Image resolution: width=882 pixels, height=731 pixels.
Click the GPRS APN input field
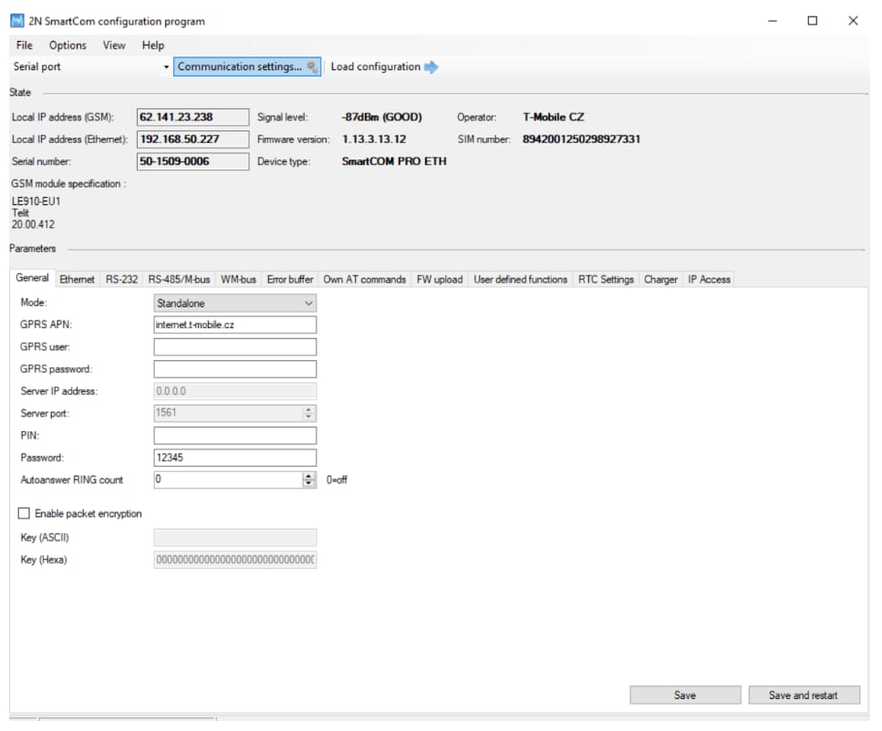pyautogui.click(x=235, y=325)
